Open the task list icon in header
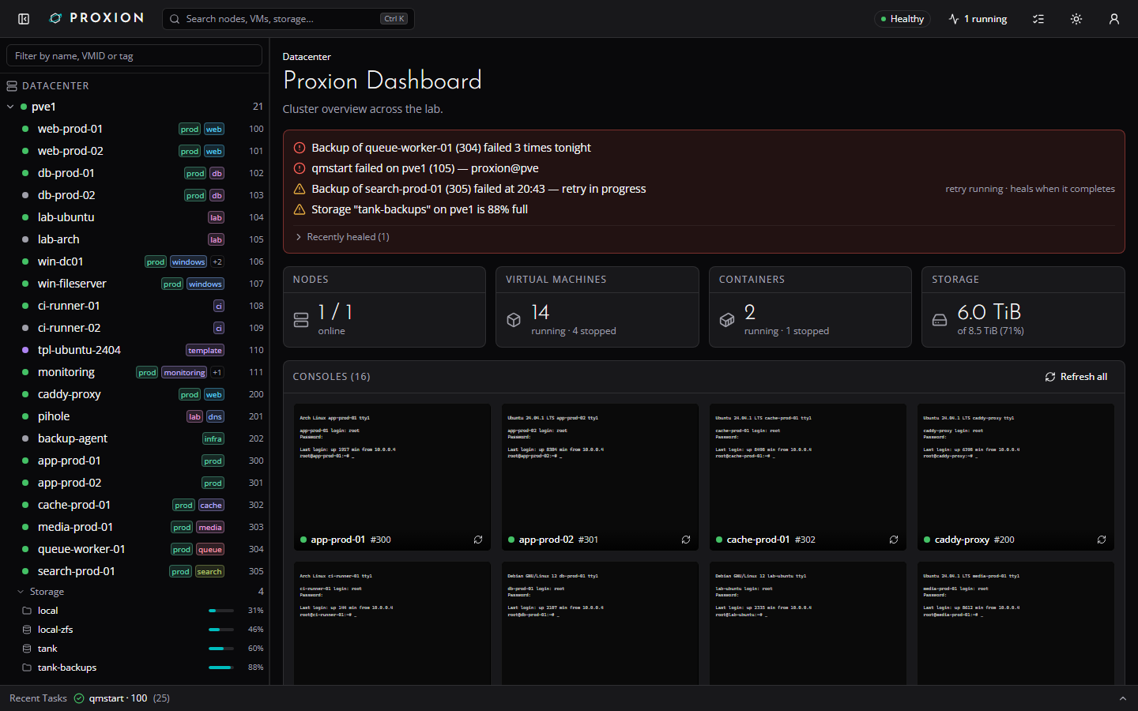Screen dimensions: 1138x711 (1038, 19)
